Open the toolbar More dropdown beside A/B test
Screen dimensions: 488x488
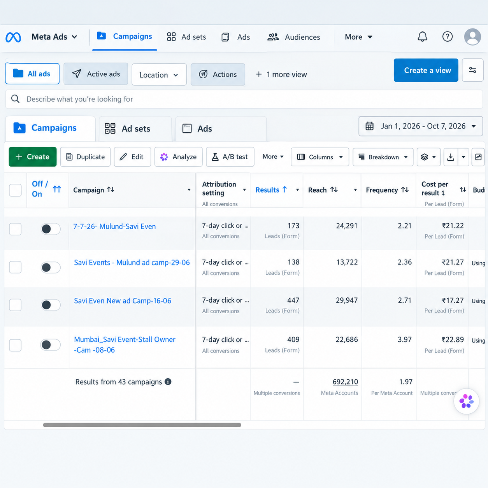(x=273, y=156)
